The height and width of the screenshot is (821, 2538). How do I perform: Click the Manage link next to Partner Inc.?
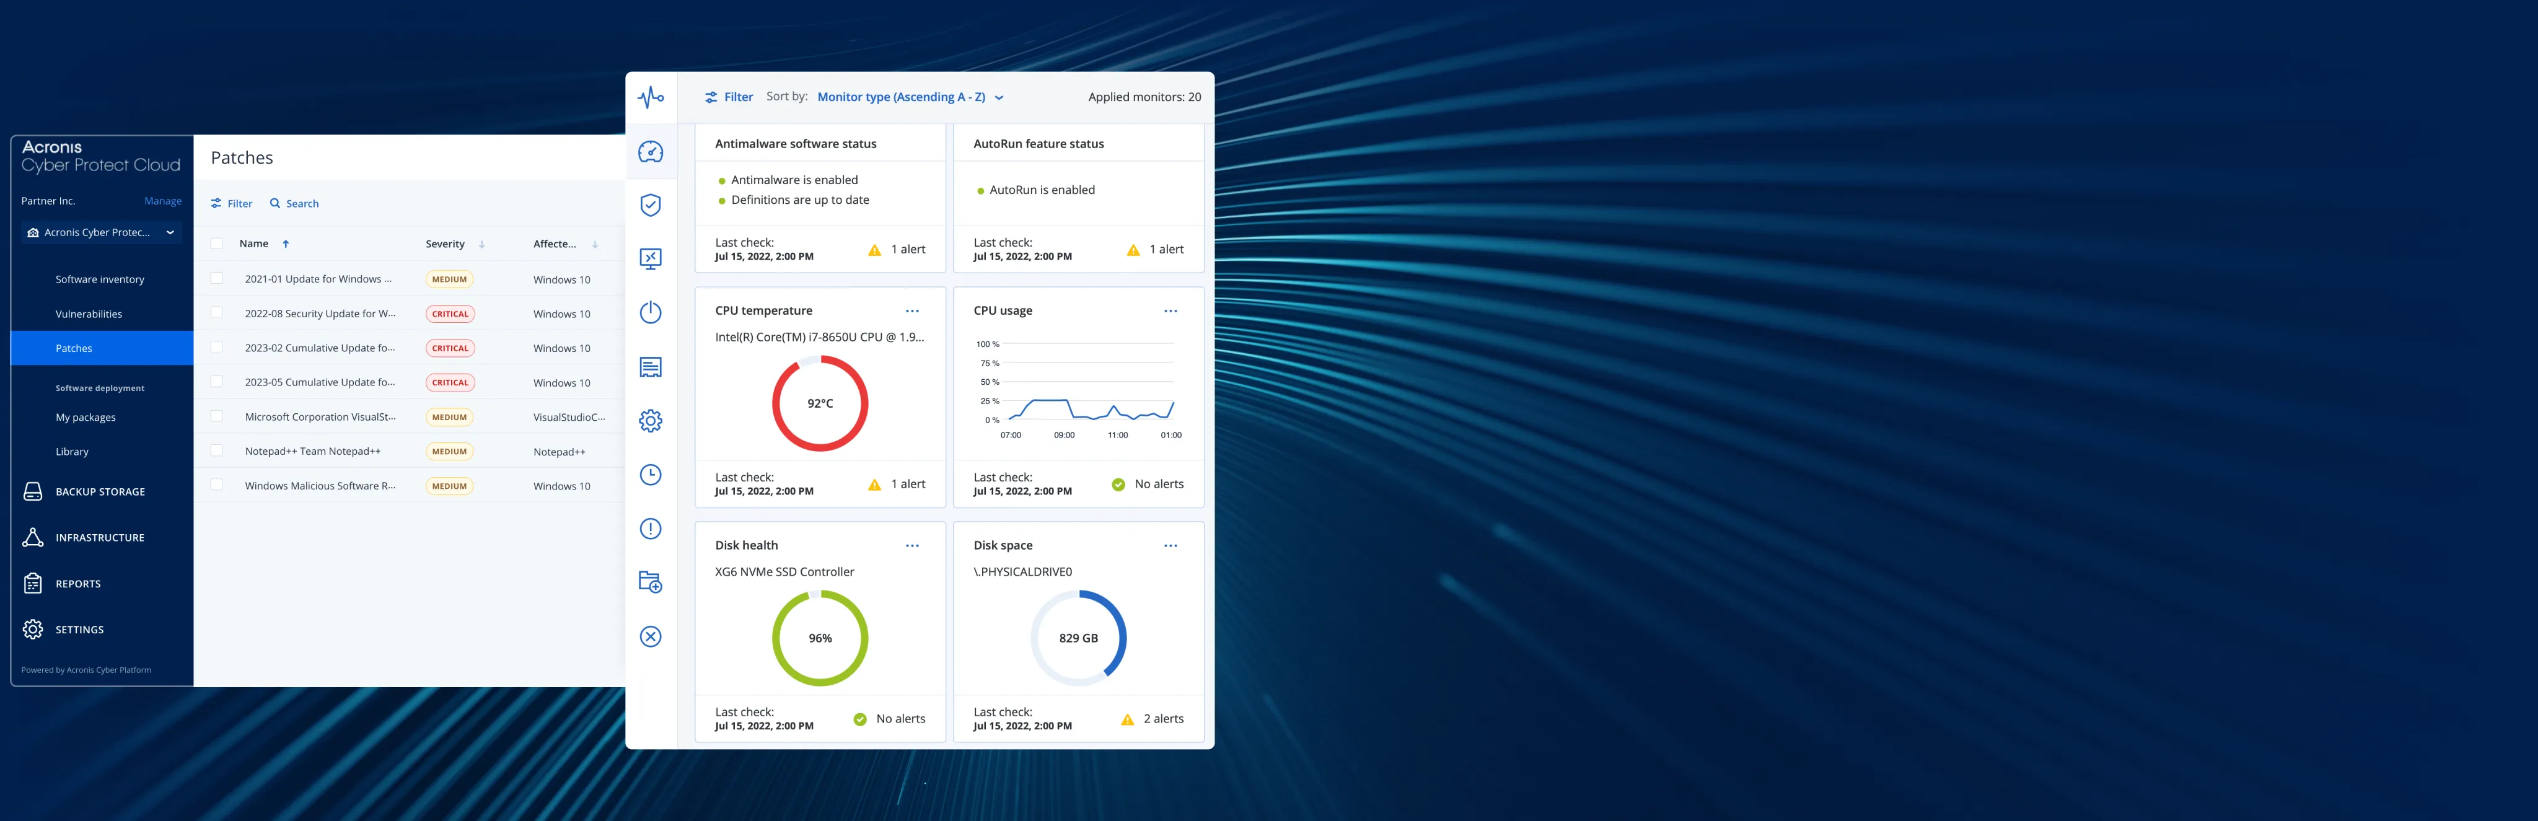pyautogui.click(x=162, y=201)
